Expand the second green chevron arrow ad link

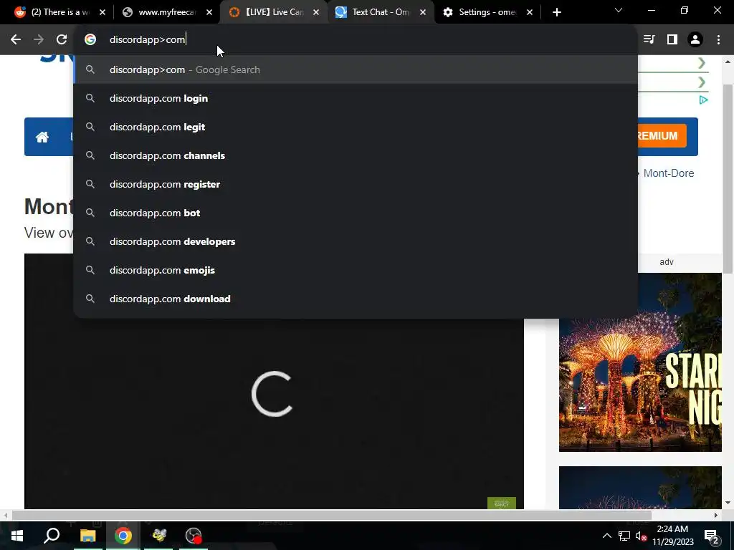pyautogui.click(x=701, y=83)
